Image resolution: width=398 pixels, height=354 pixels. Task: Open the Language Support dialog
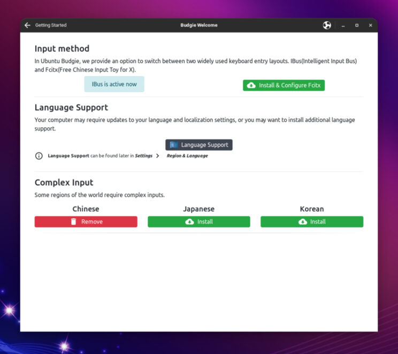coord(199,145)
